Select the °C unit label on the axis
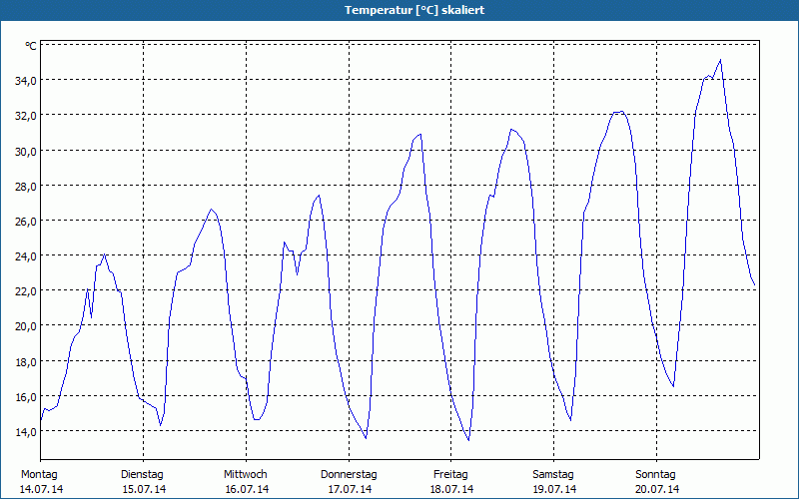Viewport: 799px width, 499px height. 31,46
